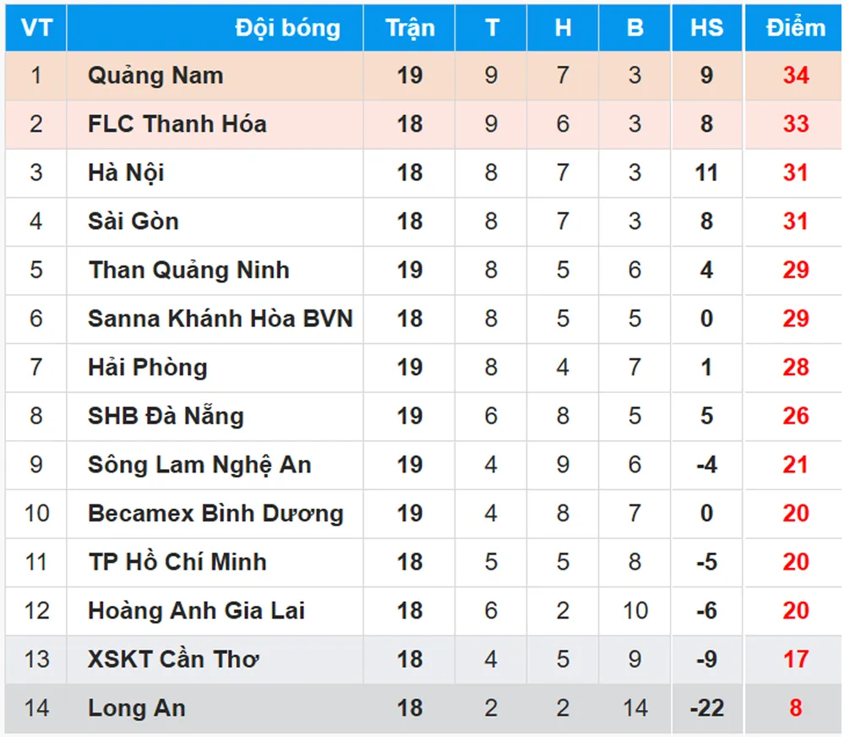This screenshot has height=737, width=845.
Task: Open Sông Lam Nghệ An entry
Action: [x=199, y=465]
